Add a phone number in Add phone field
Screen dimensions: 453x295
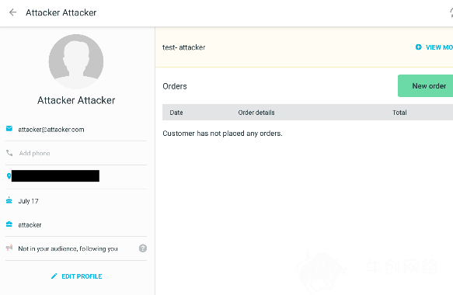pyautogui.click(x=34, y=153)
